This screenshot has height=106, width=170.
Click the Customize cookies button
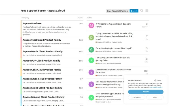[137, 97]
